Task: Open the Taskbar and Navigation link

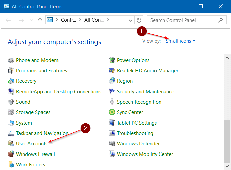Action: [x=42, y=133]
